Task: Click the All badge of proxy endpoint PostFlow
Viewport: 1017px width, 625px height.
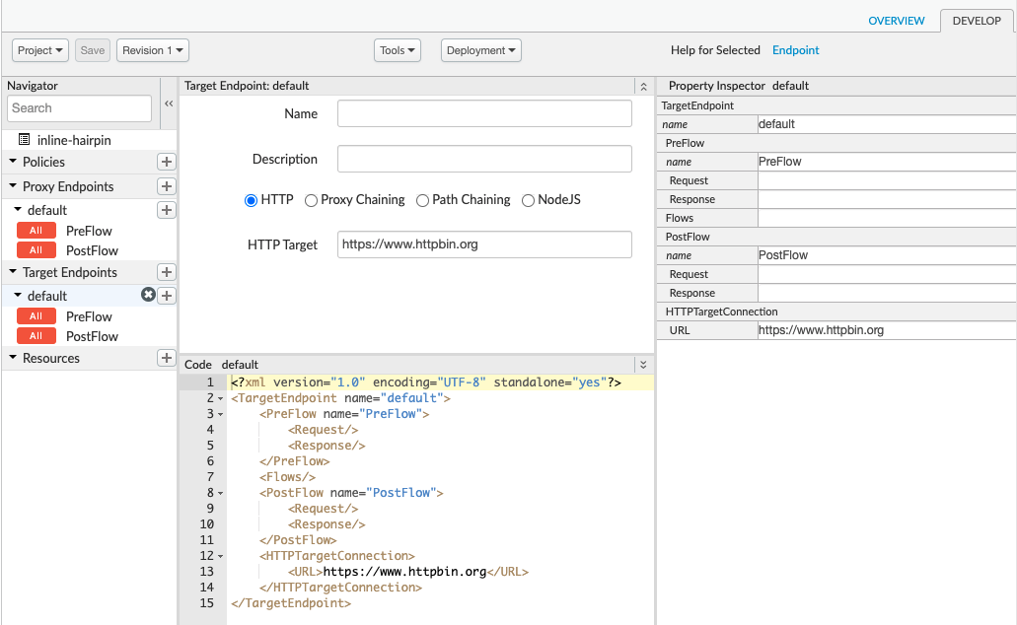Action: click(x=36, y=249)
